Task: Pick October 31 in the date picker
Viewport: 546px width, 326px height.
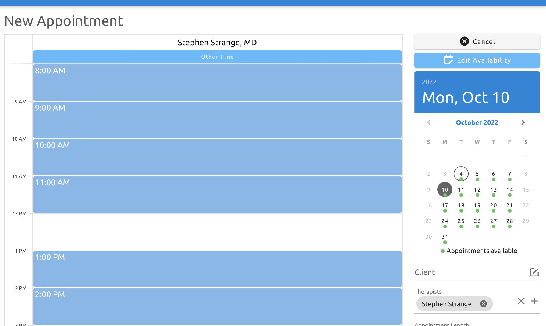Action: point(445,237)
